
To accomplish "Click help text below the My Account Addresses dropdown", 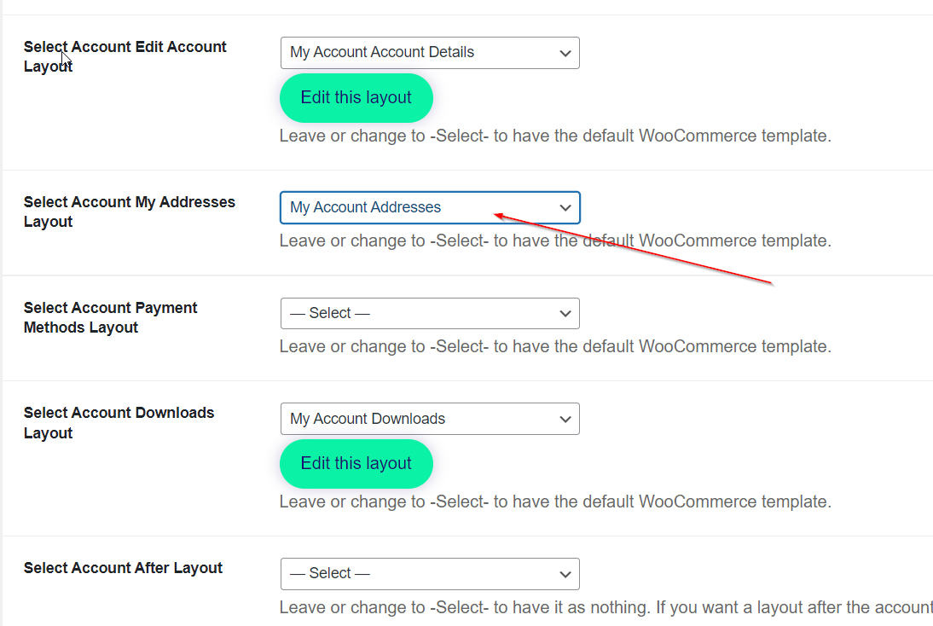I will (x=554, y=241).
